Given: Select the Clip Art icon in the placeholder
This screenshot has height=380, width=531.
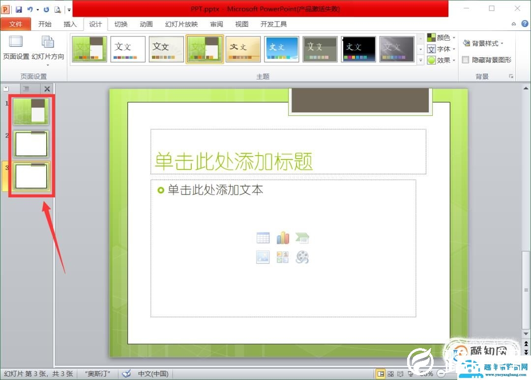Looking at the screenshot, I should click(x=283, y=257).
